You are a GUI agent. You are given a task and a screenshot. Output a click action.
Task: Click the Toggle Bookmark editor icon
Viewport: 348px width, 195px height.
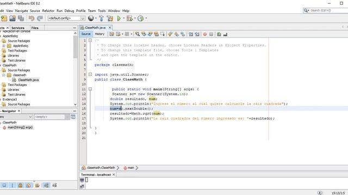[183, 34]
